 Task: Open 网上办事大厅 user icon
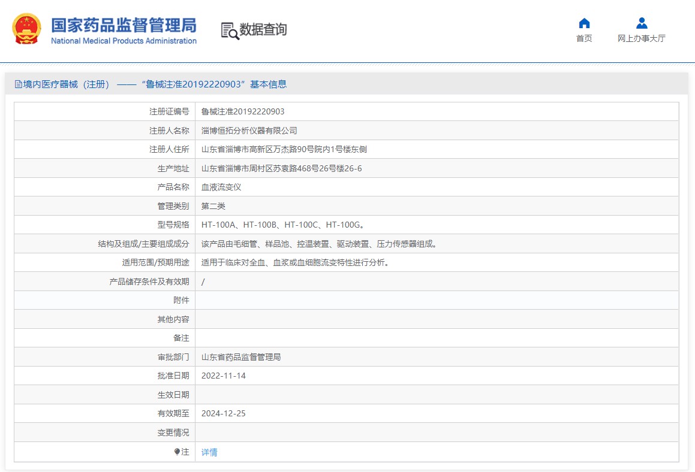coord(642,23)
